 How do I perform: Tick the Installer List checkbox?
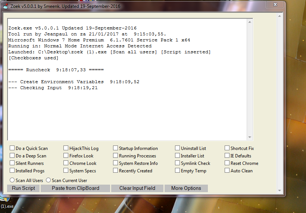(177, 156)
